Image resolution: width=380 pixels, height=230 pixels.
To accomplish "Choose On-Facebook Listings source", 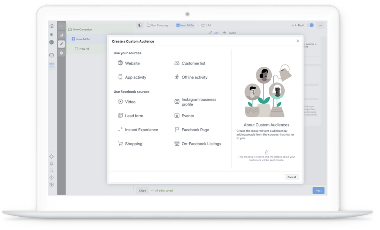I will pos(198,143).
